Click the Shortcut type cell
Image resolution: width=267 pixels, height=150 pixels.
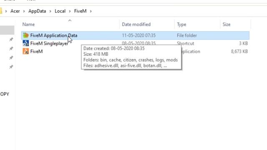click(185, 43)
